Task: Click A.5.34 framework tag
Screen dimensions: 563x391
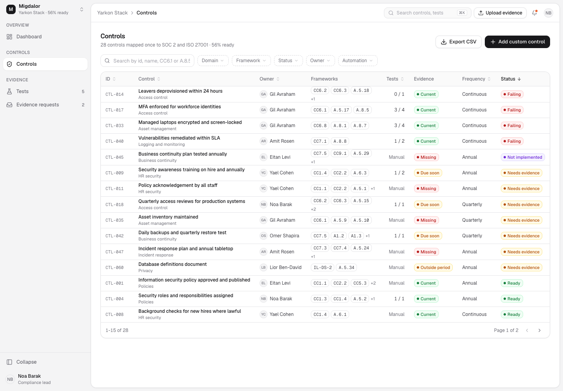Action: point(346,267)
